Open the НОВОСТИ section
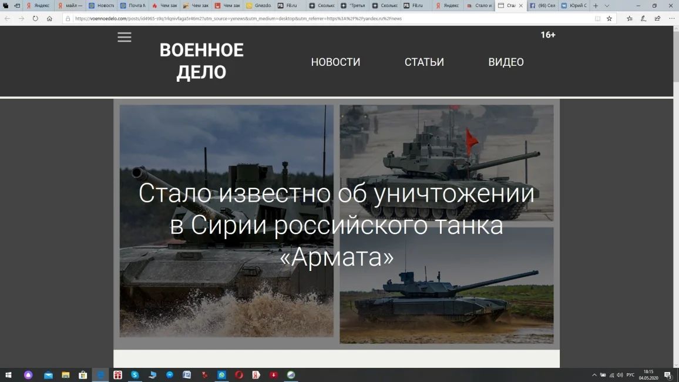 (335, 62)
